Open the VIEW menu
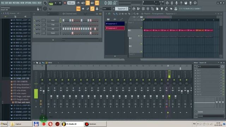Screen dimensions: 226x127 (x=22, y=3)
